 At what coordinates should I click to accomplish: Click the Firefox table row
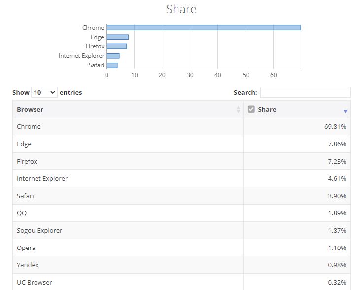pyautogui.click(x=181, y=162)
